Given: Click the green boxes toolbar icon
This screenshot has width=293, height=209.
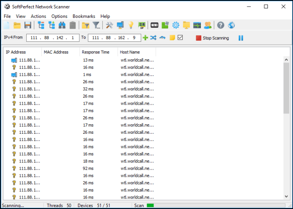Looking at the screenshot, I should 165,25.
